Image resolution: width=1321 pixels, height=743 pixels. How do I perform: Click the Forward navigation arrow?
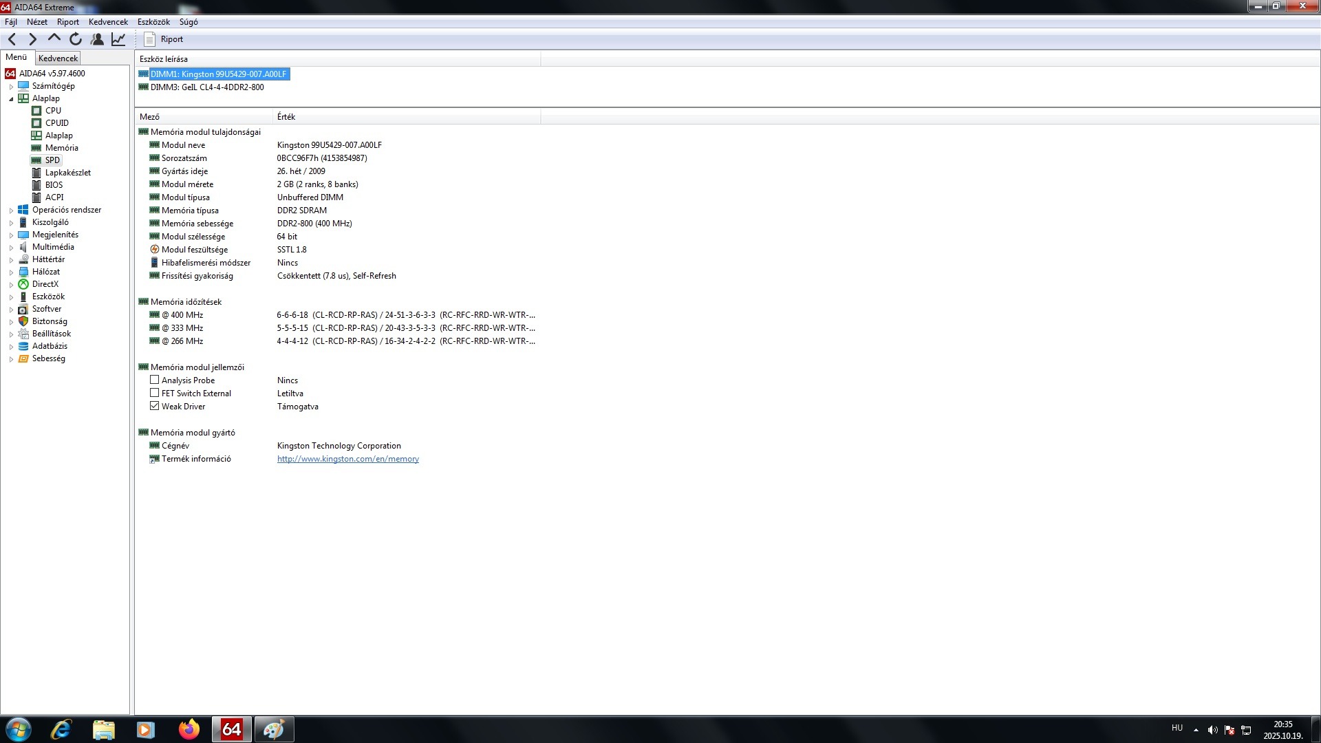(x=32, y=39)
